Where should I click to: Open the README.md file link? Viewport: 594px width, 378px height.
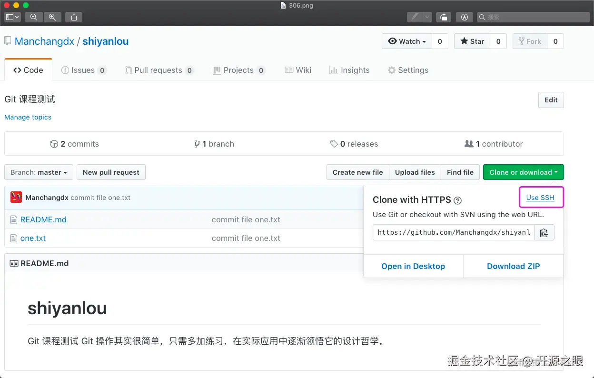tap(43, 219)
